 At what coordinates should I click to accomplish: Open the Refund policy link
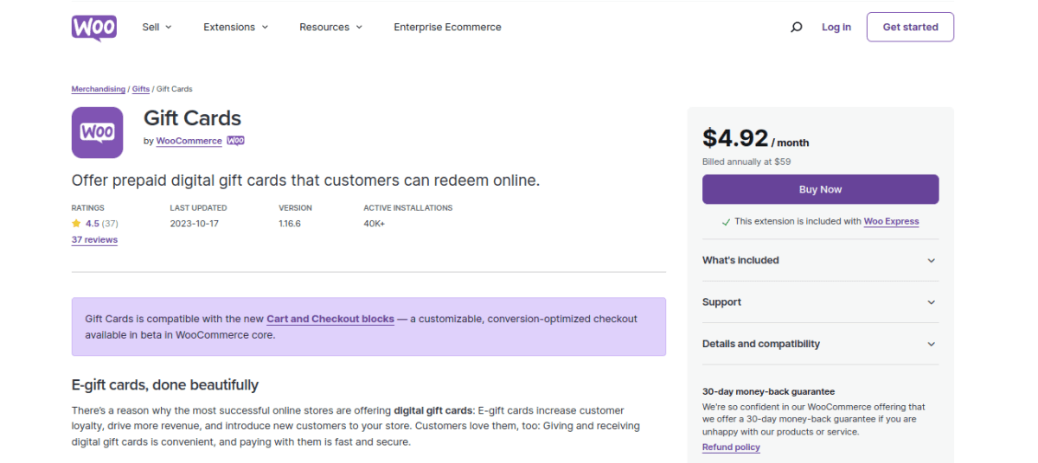(x=731, y=447)
